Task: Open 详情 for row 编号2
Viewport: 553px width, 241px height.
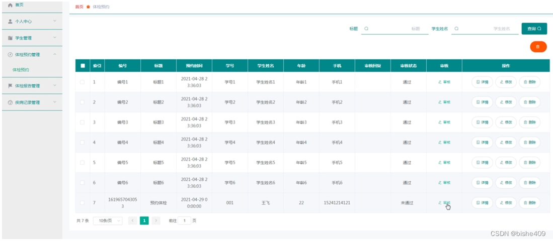Action: 482,102
